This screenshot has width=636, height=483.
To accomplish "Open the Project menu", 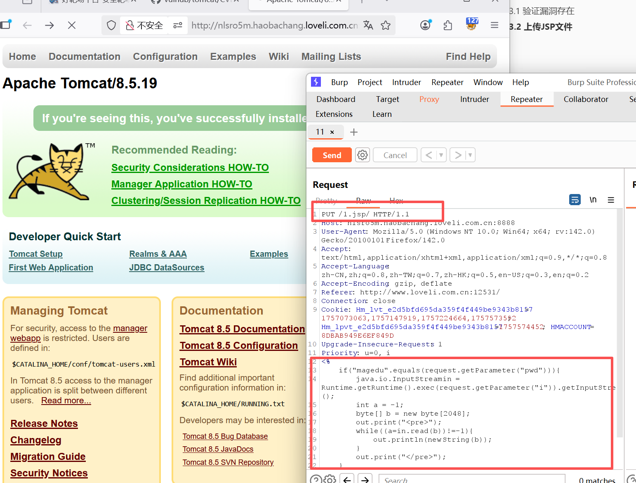I will 370,82.
